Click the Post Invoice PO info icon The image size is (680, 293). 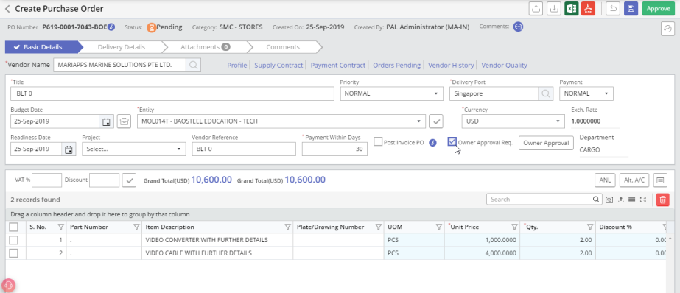coord(432,142)
